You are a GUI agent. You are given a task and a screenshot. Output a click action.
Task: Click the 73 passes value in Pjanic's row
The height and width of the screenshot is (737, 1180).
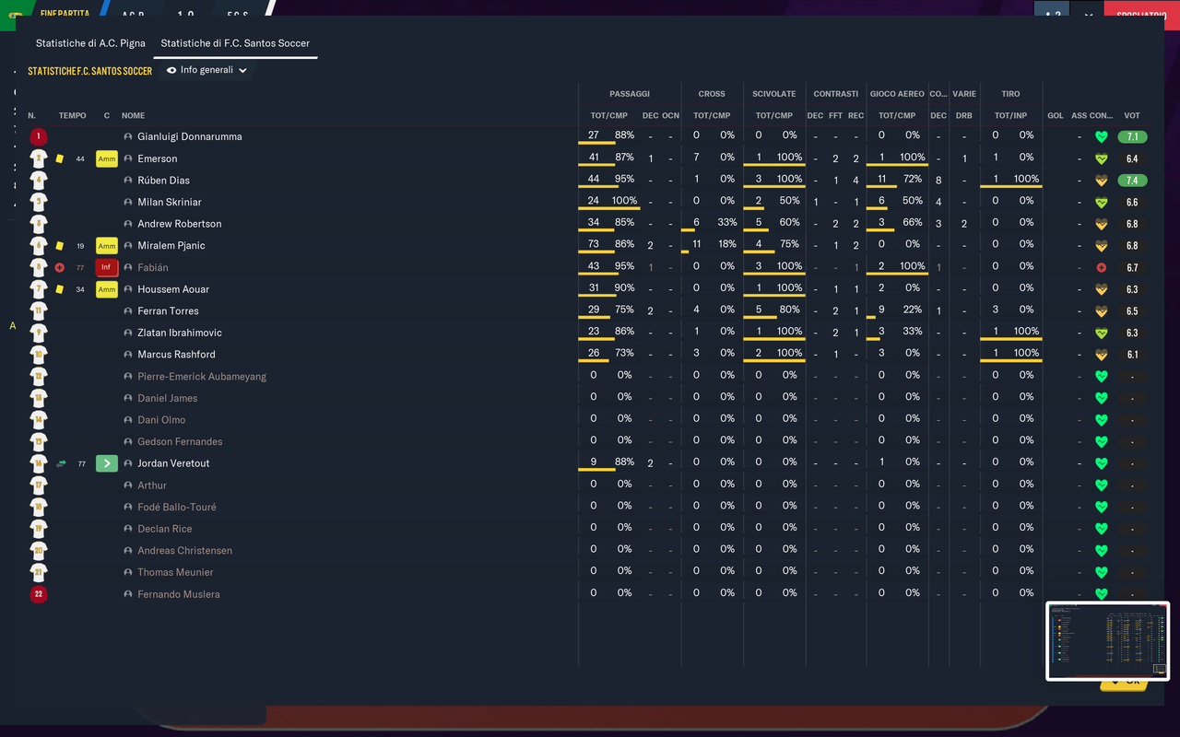(x=594, y=244)
